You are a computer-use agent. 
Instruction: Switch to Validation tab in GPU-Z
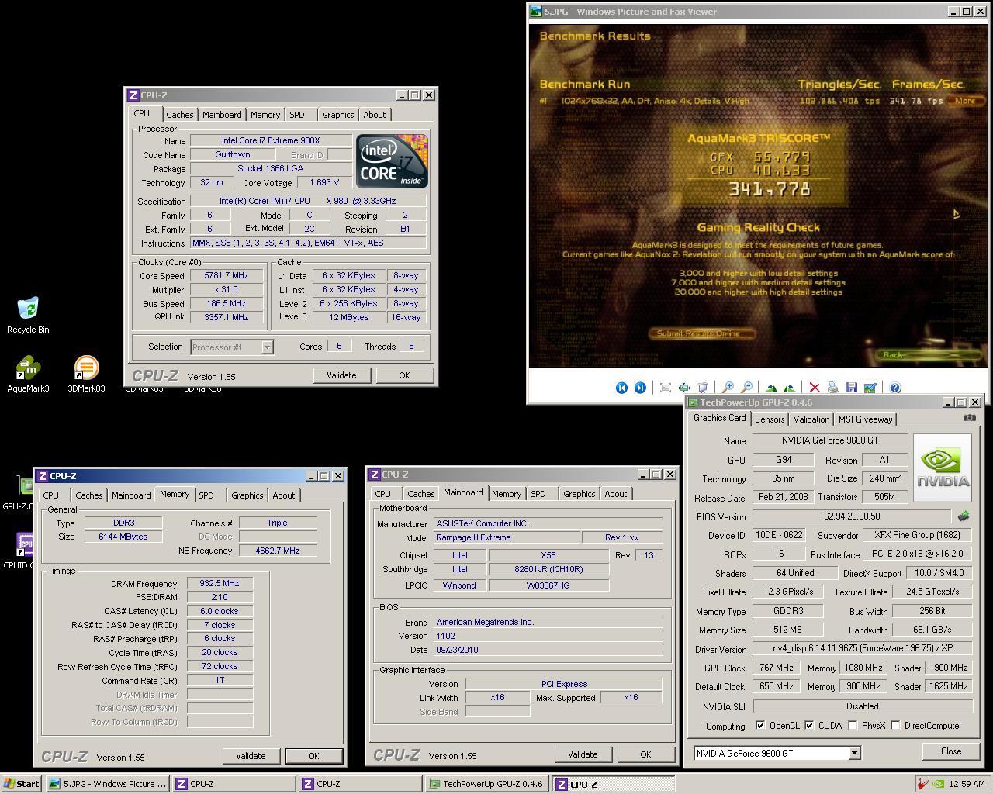tap(811, 419)
